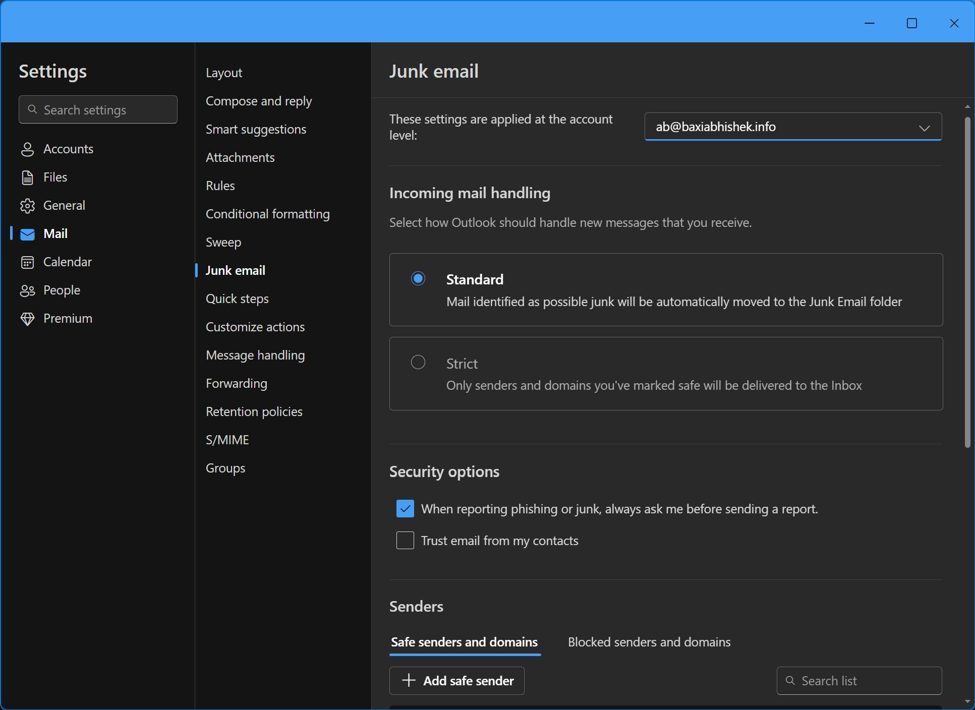Select the Standard radio button

coord(418,278)
